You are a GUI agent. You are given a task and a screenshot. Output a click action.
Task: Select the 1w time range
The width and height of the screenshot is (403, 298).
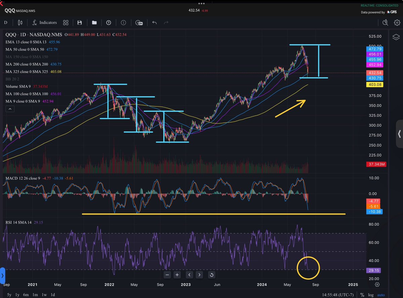(44, 295)
